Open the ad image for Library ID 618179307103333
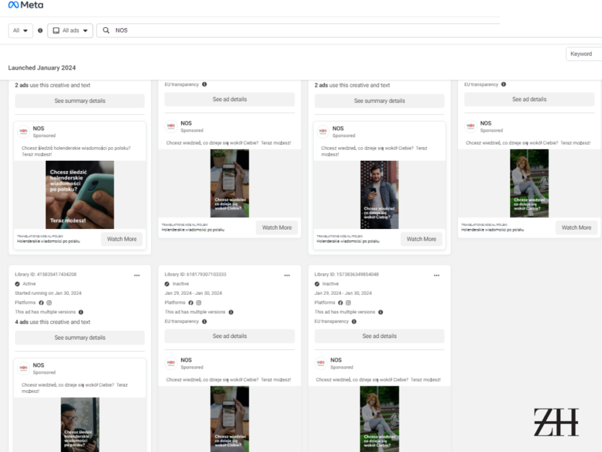This screenshot has height=452, width=602. pyautogui.click(x=230, y=419)
